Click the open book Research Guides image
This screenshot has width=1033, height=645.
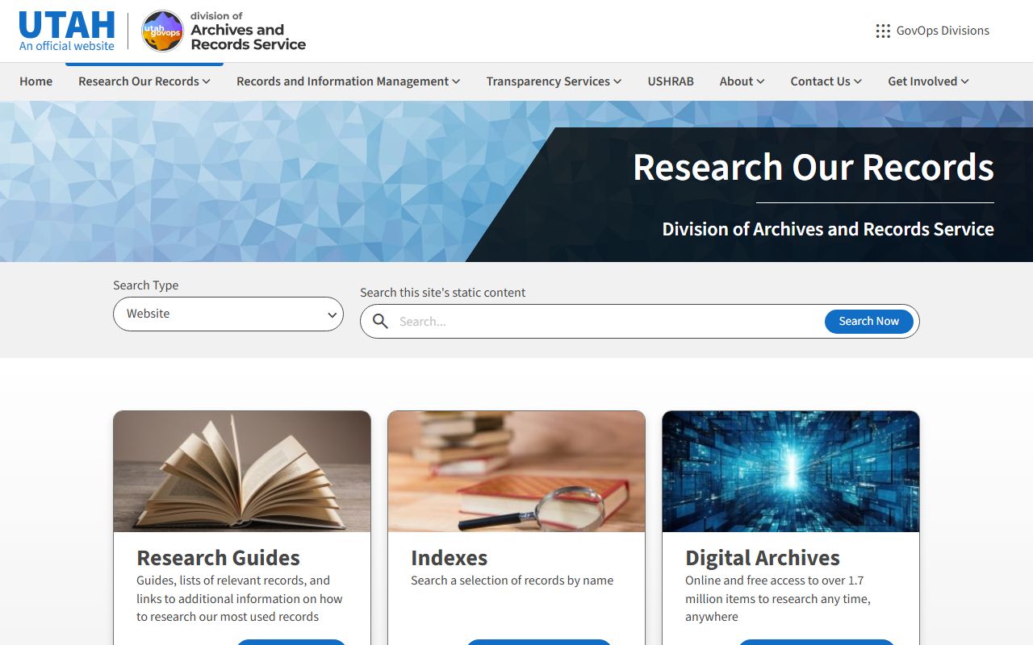pyautogui.click(x=242, y=472)
